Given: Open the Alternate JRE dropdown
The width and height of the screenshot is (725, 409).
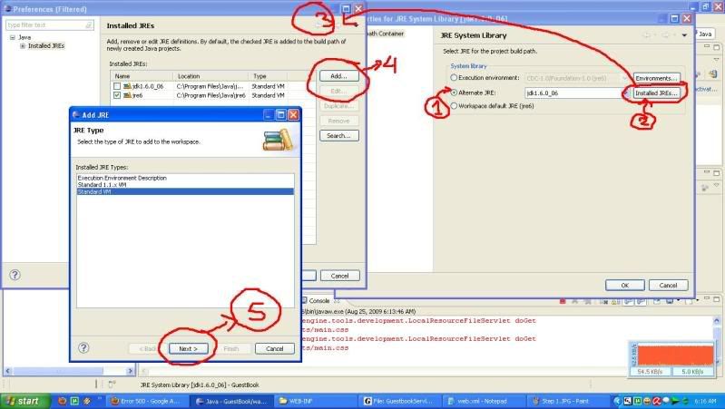Looking at the screenshot, I should coord(624,93).
